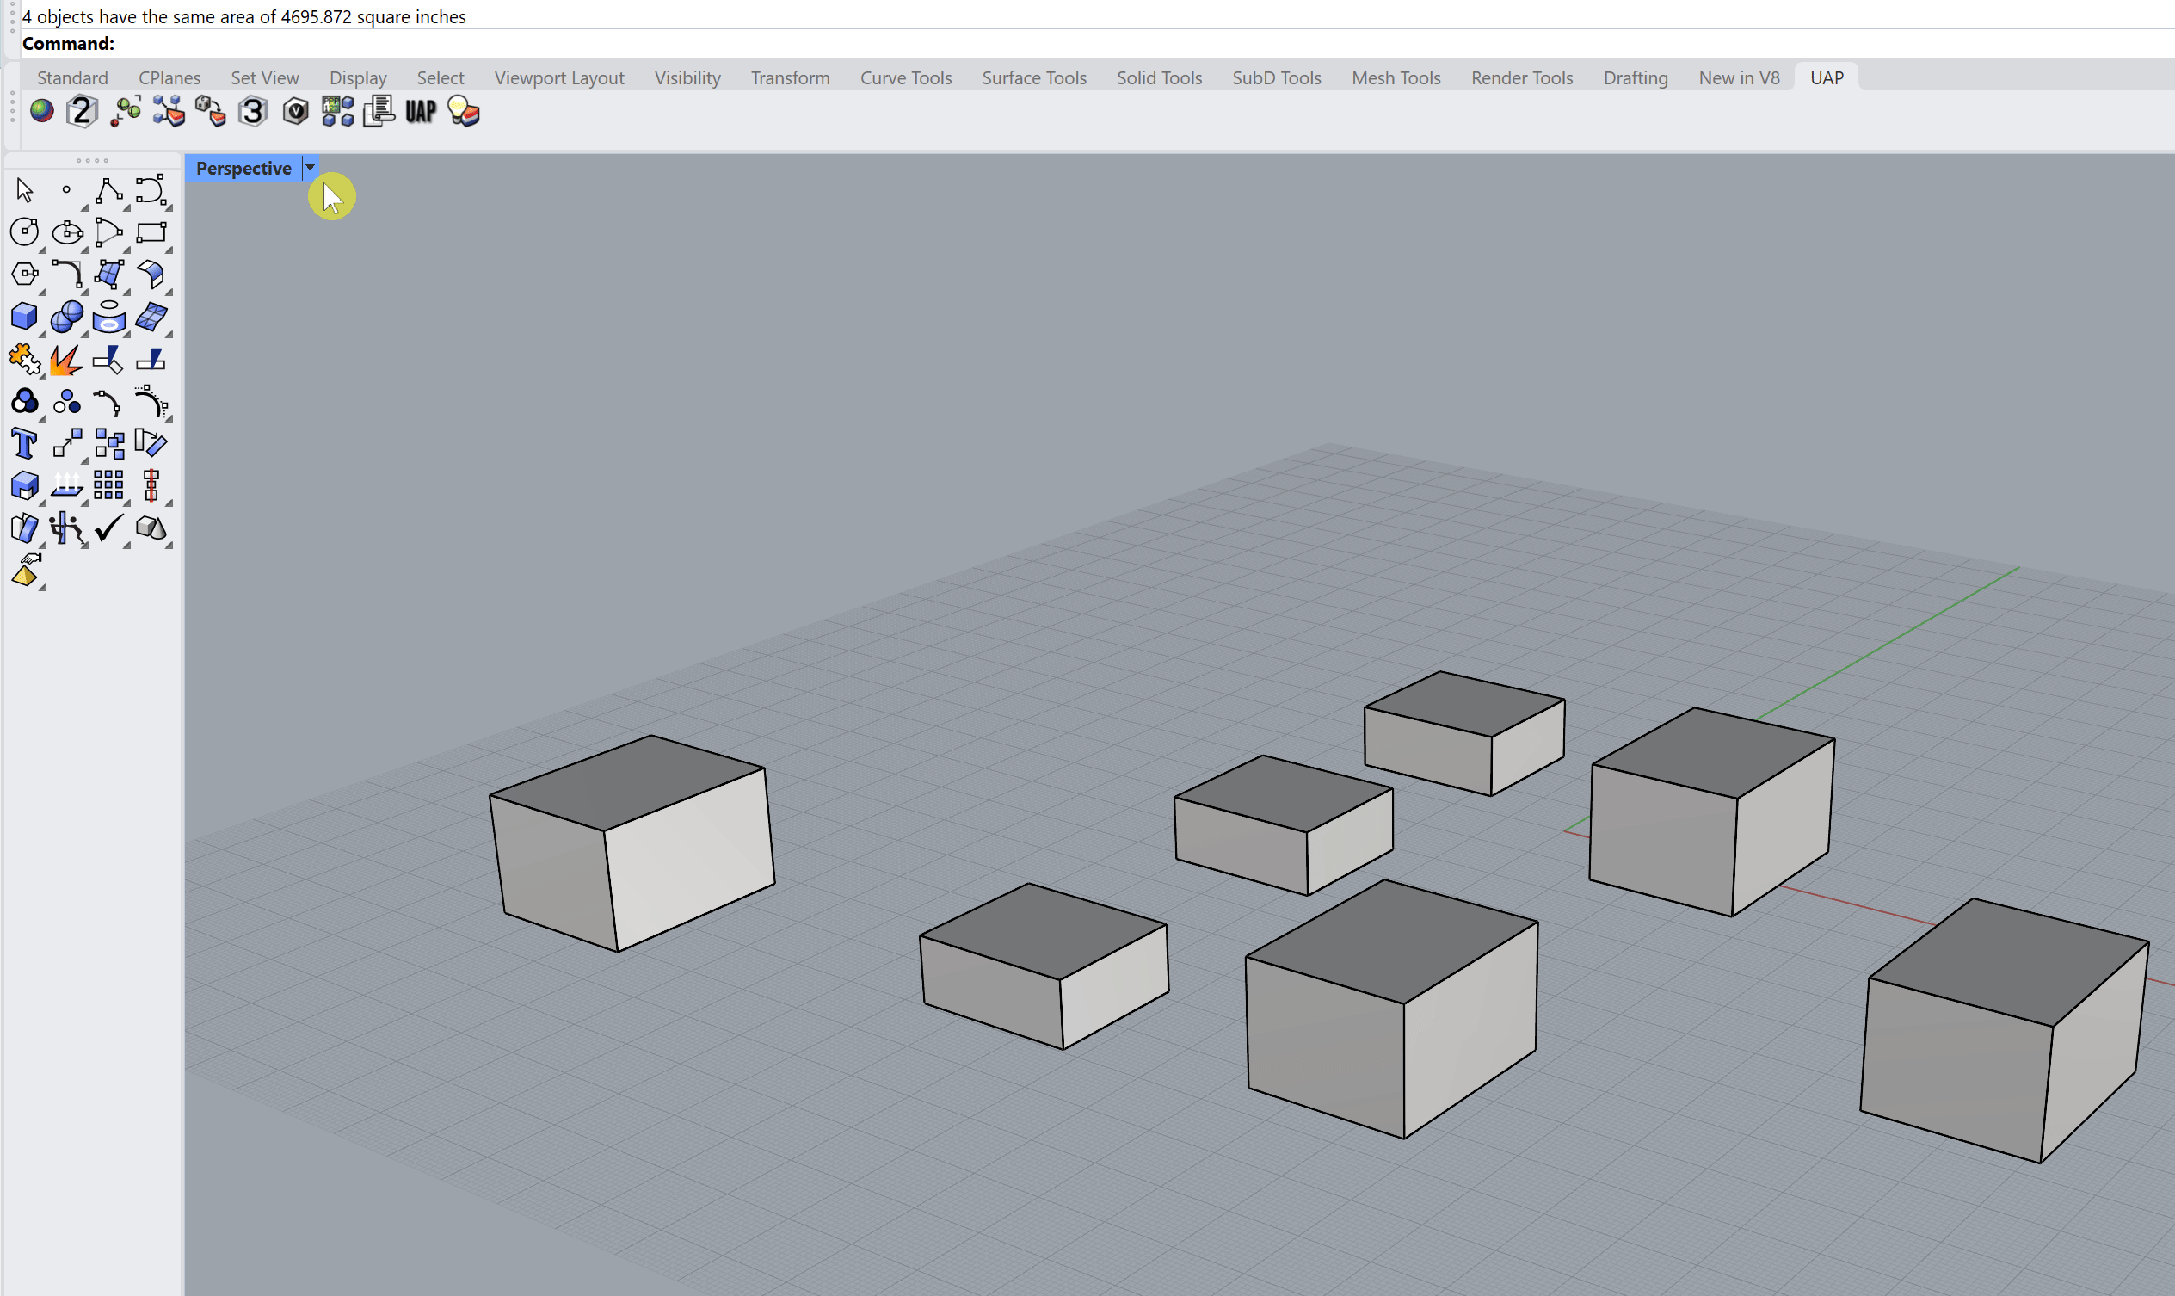Screen dimensions: 2175x1296
Task: Create a Box with the blue cube tool
Action: click(24, 316)
